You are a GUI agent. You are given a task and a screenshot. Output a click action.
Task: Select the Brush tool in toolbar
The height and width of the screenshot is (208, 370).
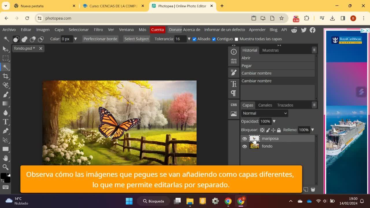coord(5,94)
